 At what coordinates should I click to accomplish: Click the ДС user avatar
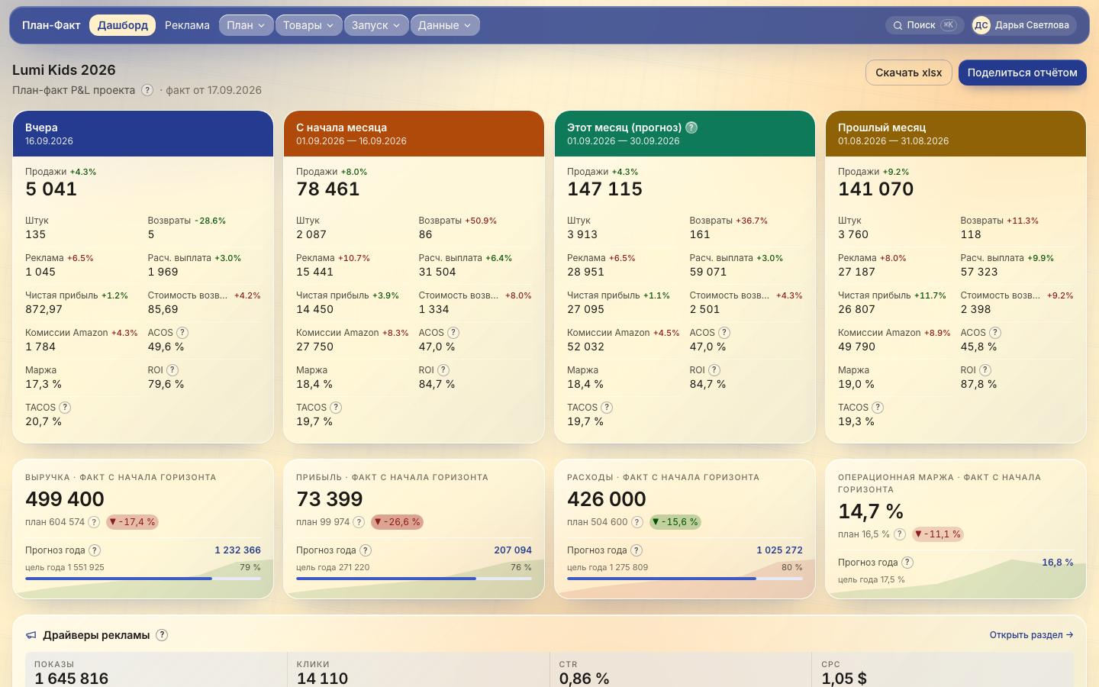[x=981, y=25]
